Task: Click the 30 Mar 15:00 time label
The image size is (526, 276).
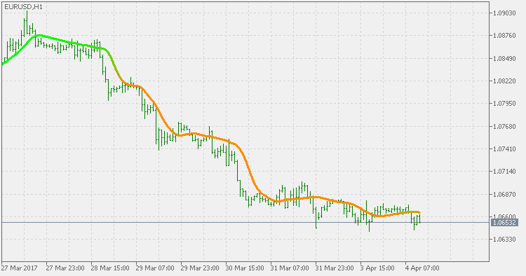Action: click(x=245, y=268)
